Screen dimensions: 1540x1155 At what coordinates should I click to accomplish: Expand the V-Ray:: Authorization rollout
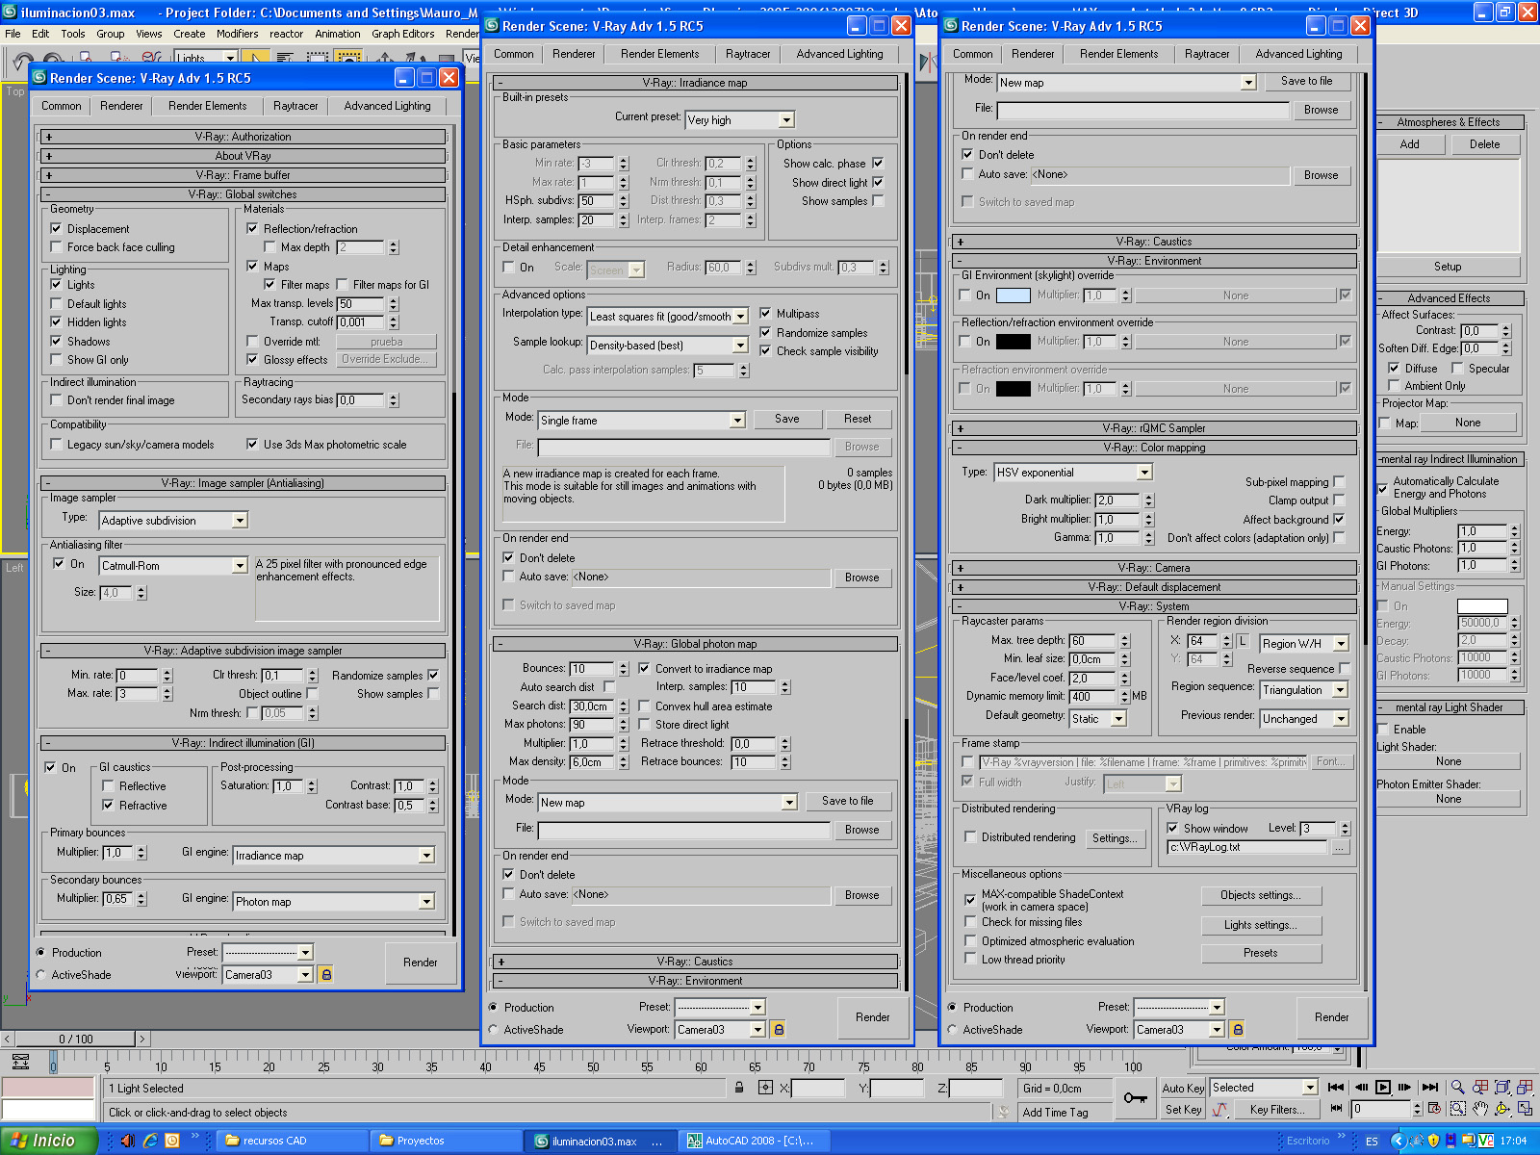pyautogui.click(x=243, y=137)
